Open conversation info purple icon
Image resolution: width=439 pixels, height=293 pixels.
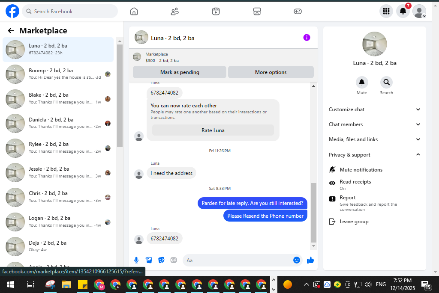(307, 38)
